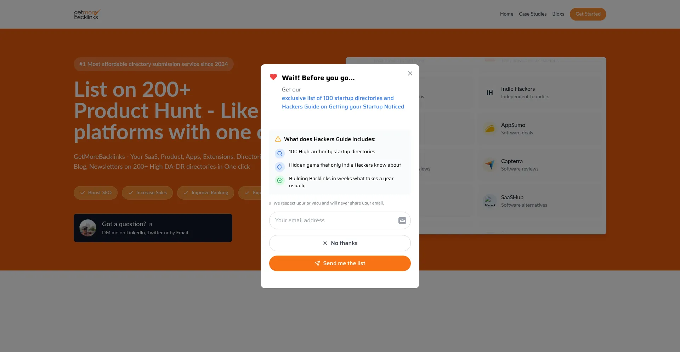
Task: Submit with Send me the list button
Action: pyautogui.click(x=340, y=263)
